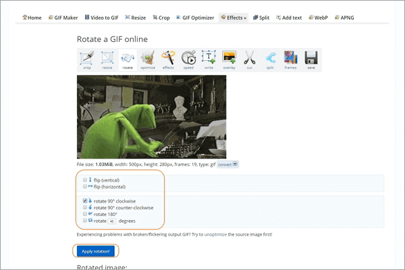Go to Home in navigation bar
The image size is (405, 270).
[32, 18]
